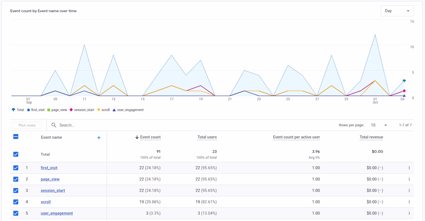The image size is (425, 221).
Task: Sort by Event count per active user
Action: click(x=296, y=137)
